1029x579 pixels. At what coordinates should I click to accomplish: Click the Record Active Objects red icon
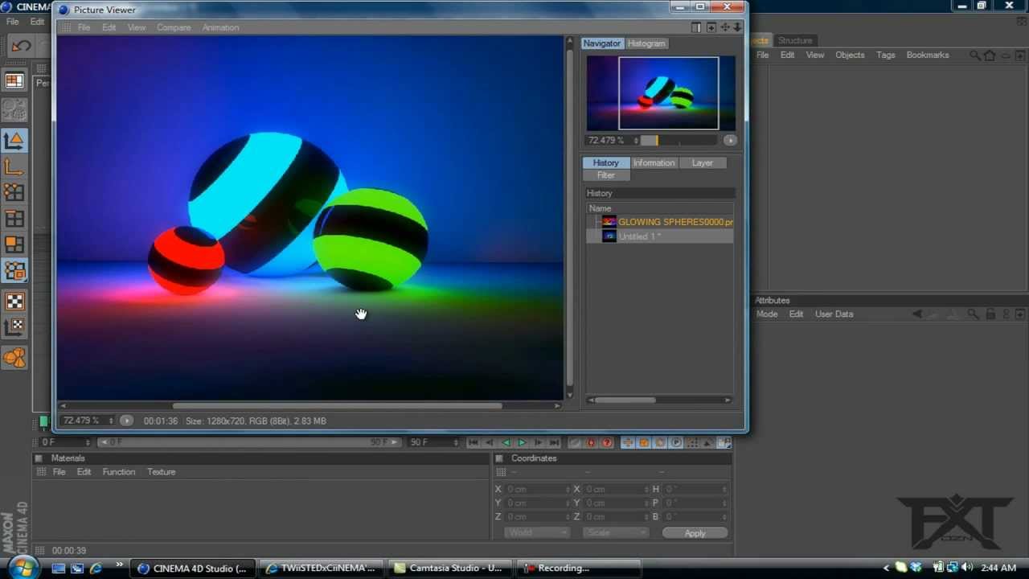(x=591, y=442)
